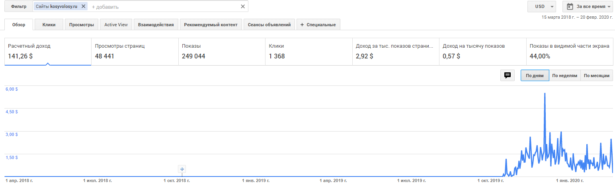Clear all filters with the X icon
Image resolution: width=615 pixels, height=192 pixels.
click(x=243, y=7)
